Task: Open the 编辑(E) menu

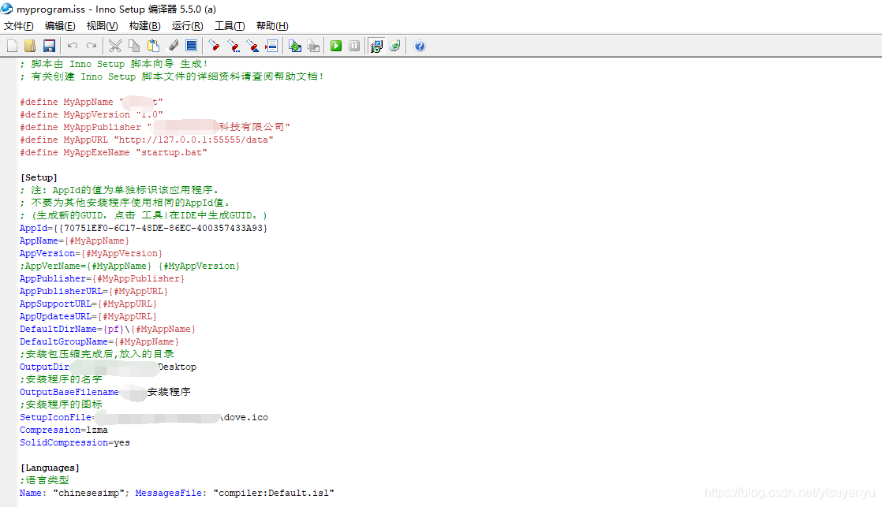Action: click(60, 26)
